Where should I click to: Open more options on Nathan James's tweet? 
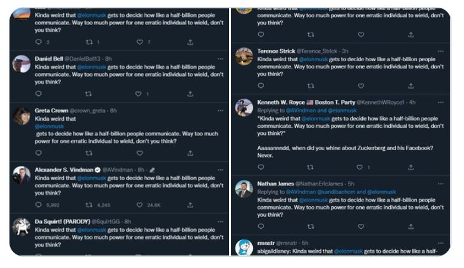[441, 184]
